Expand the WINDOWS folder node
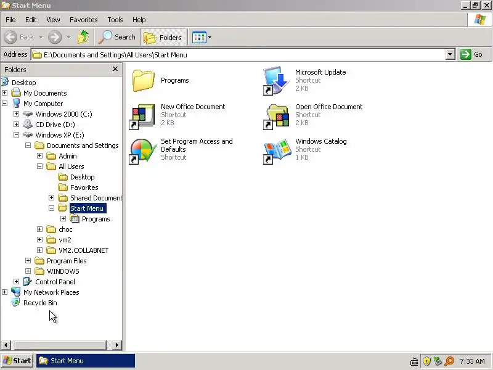Screen dimensions: 493x370 (28, 271)
